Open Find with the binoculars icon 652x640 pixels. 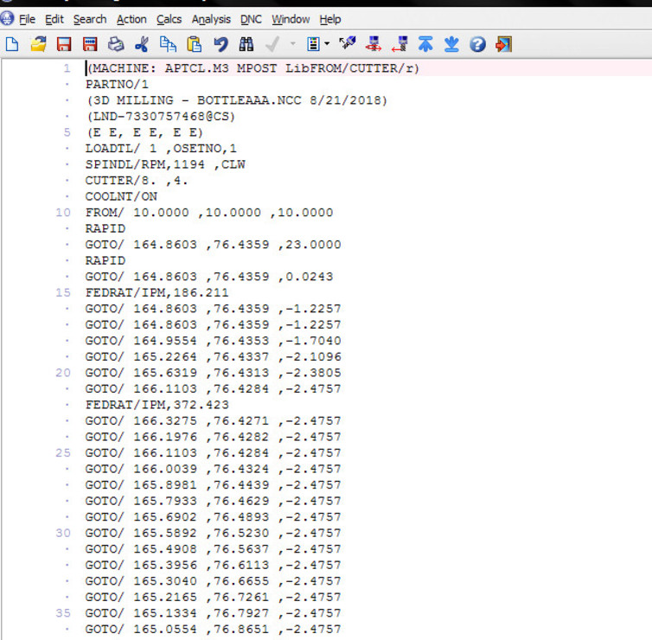[246, 44]
